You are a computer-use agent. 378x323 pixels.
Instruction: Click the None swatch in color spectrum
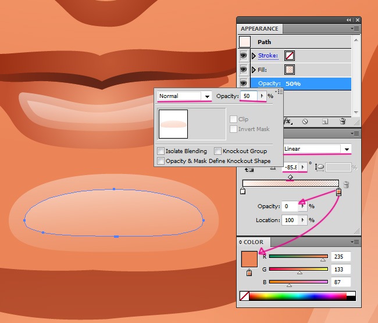point(244,296)
